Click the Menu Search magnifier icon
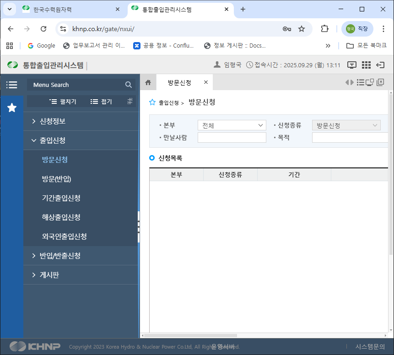 [129, 85]
